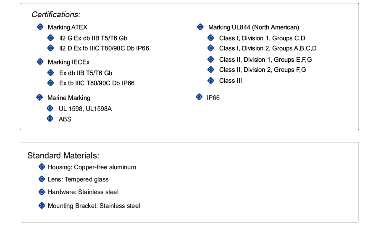Click the UL 1598, UL1598A text
381x226 pixels.
coord(85,108)
